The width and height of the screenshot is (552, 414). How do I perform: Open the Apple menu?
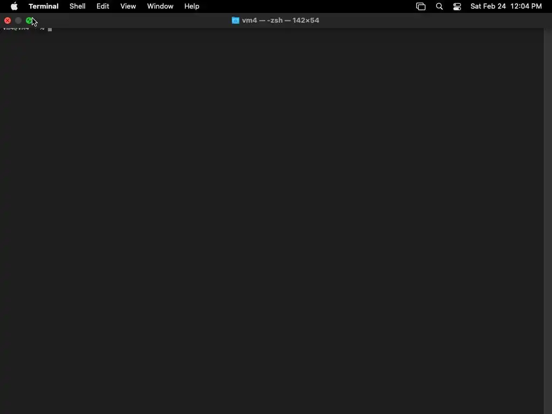14,6
